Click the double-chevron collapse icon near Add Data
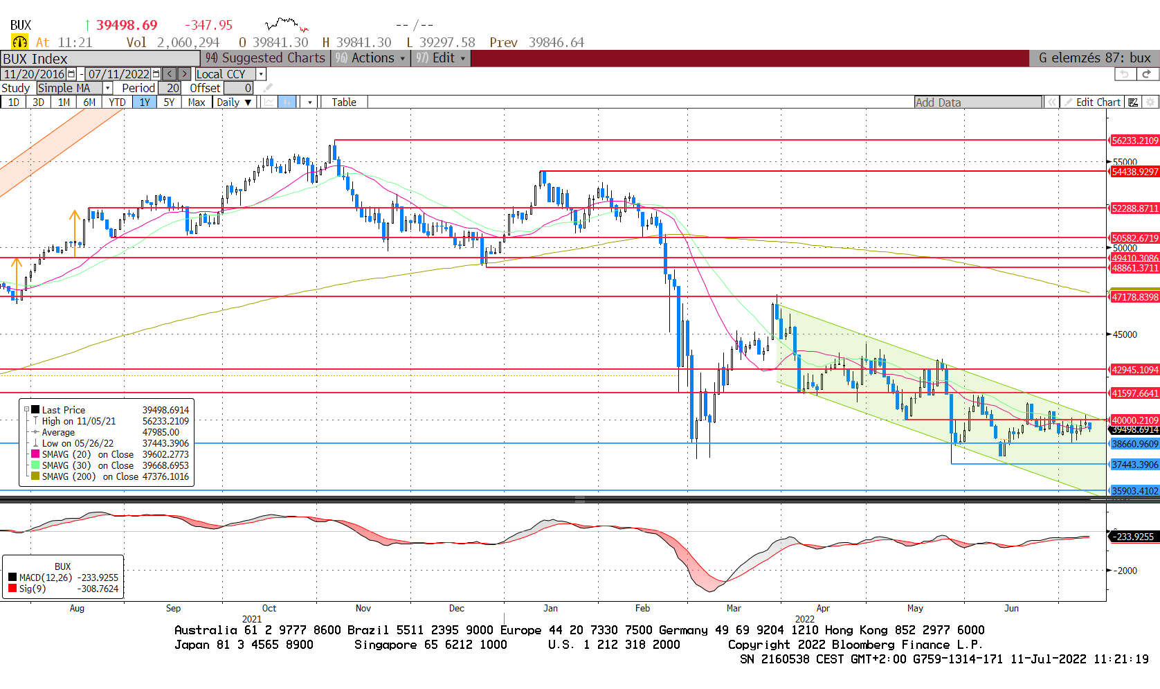 [1051, 102]
